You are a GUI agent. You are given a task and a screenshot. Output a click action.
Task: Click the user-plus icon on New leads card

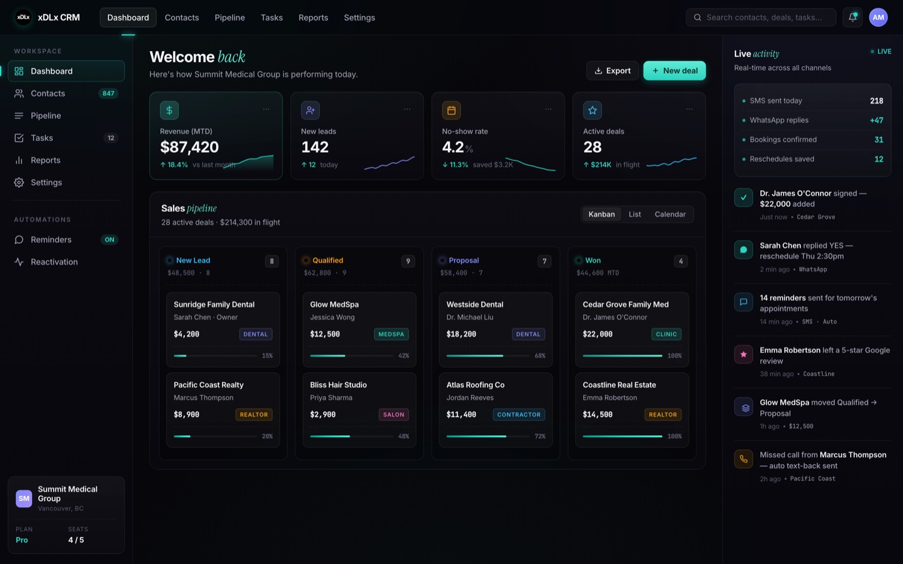click(x=310, y=110)
